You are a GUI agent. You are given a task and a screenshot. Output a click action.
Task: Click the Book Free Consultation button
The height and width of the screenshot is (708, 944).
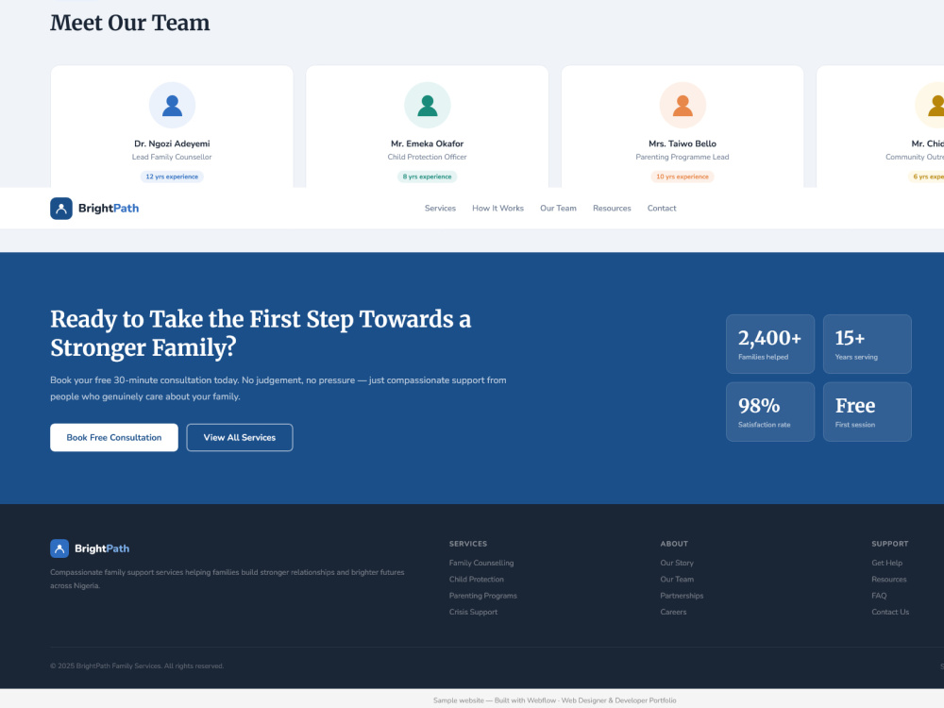click(x=114, y=438)
